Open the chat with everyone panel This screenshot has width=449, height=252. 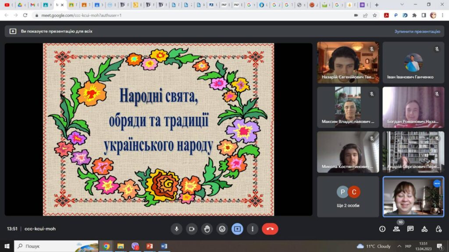click(x=410, y=229)
